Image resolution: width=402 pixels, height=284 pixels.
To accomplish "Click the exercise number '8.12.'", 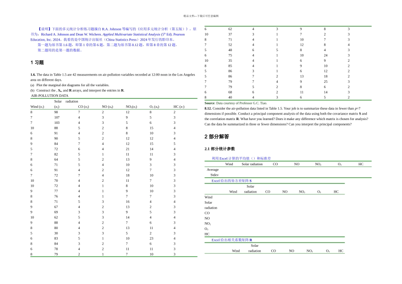I will [208, 109].
